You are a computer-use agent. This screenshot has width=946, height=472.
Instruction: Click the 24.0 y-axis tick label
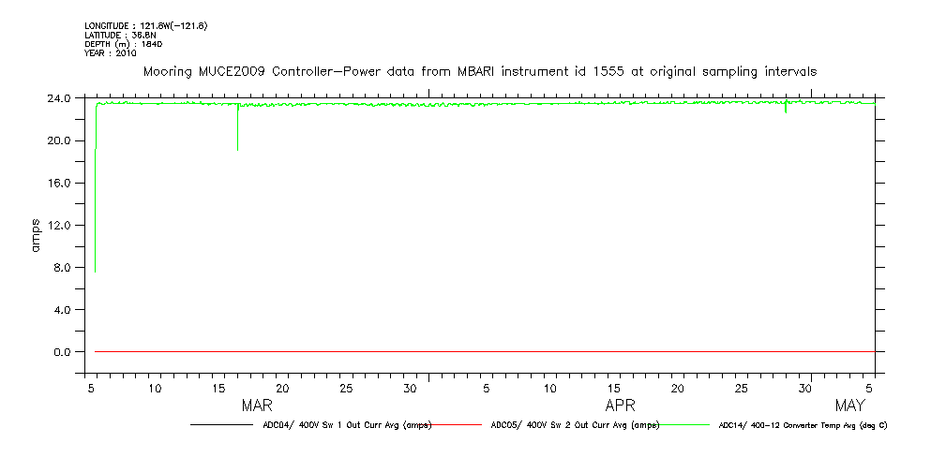58,98
